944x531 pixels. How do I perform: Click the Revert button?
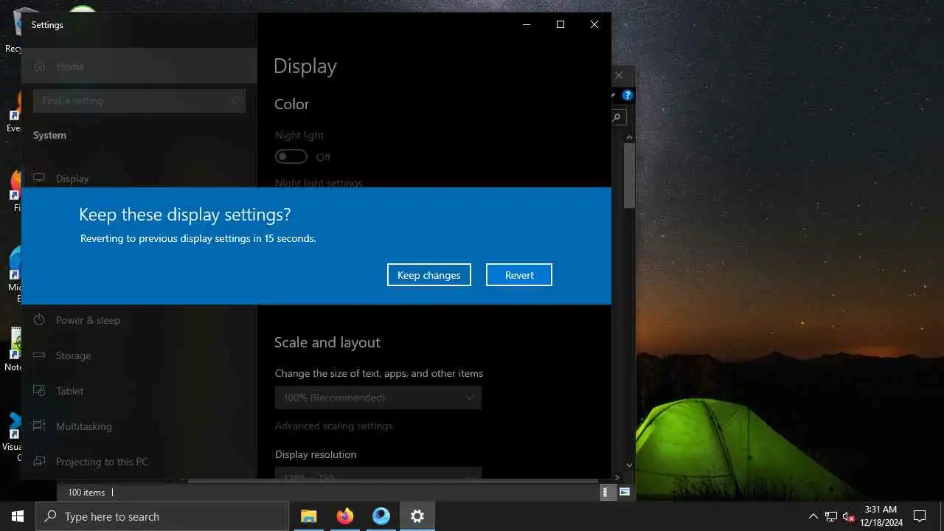tap(519, 274)
